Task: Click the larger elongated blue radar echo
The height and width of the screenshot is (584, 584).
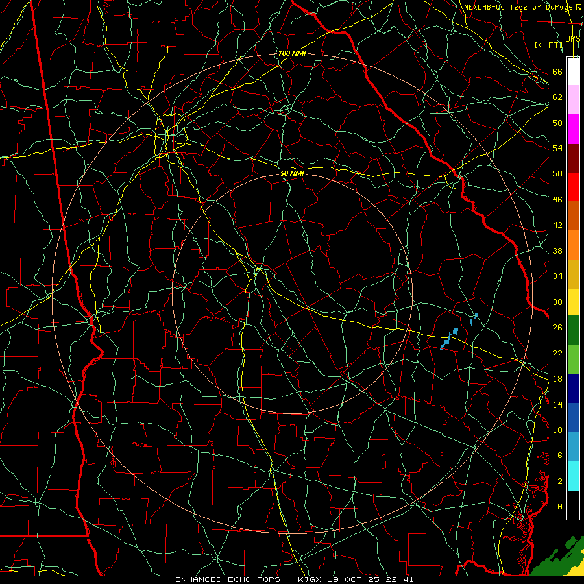Action: 449,339
